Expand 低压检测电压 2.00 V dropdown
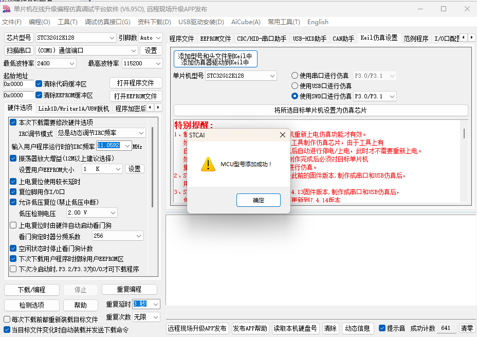This screenshot has width=477, height=337. 113,213
